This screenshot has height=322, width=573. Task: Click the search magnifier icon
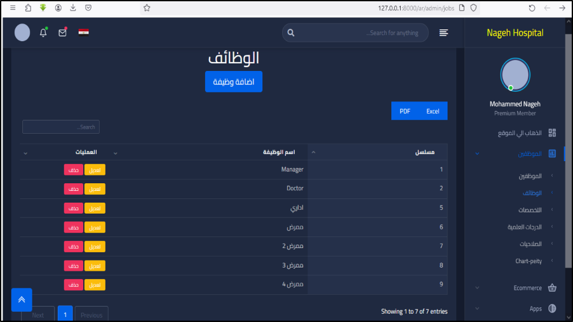(x=291, y=33)
